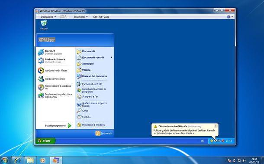
Task: Open Windows 7 Start orb
Action: coord(5,160)
